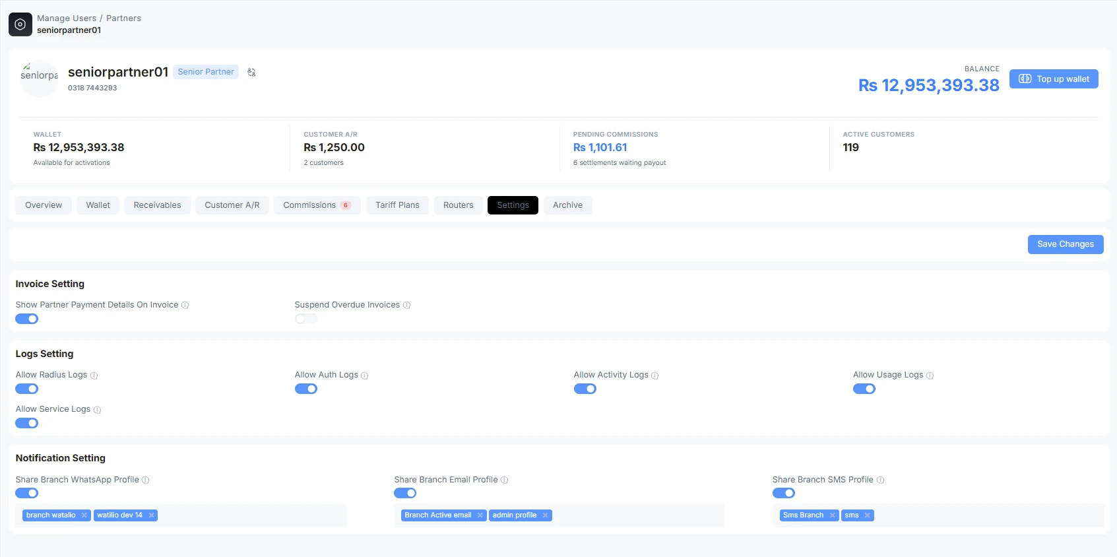Click info icon beside Suspend Overdue Invoices
Image resolution: width=1117 pixels, height=557 pixels.
(407, 305)
